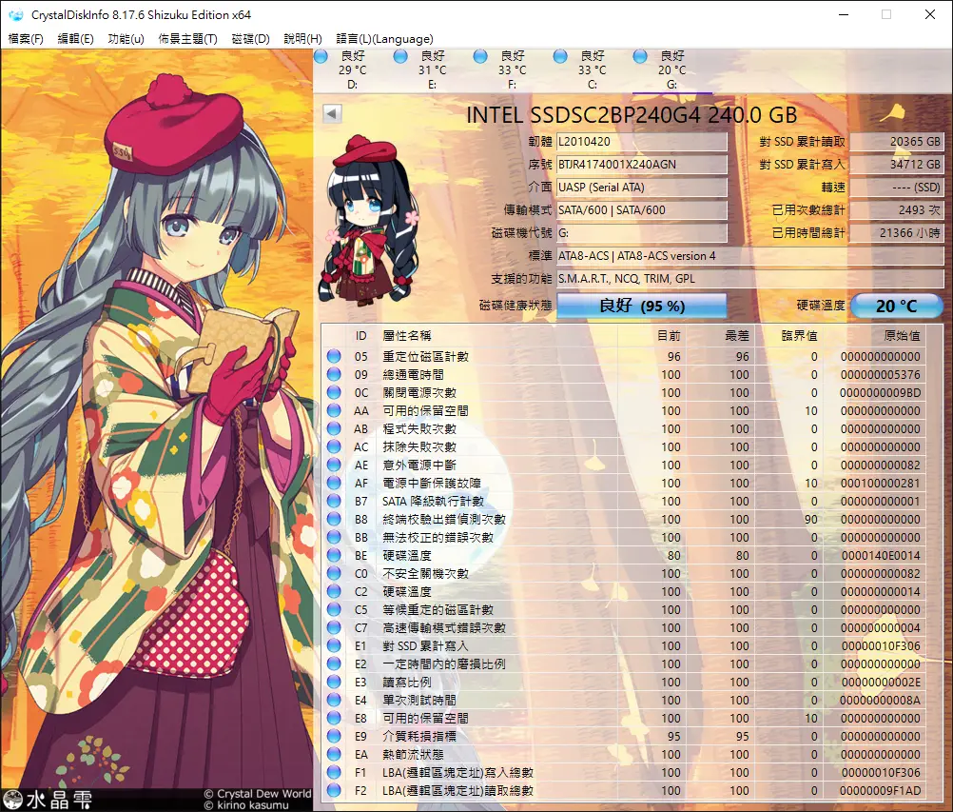953x812 pixels.
Task: Click the 韌體 firmware value field
Action: (641, 142)
